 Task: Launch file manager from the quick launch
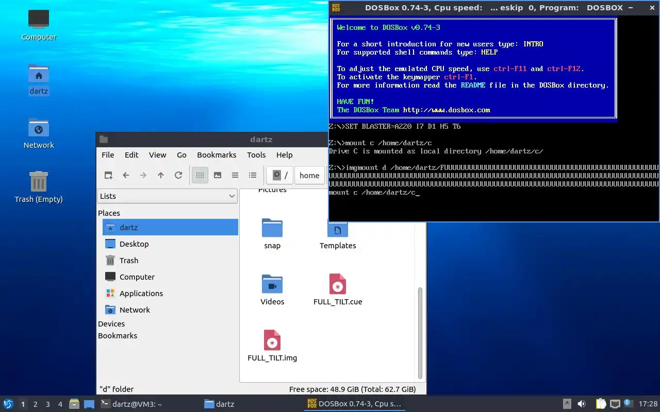click(x=74, y=404)
